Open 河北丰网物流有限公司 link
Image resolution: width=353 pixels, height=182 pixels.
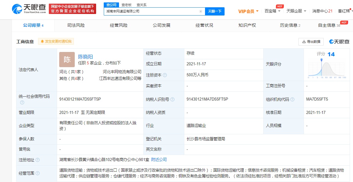pyautogui.click(x=122, y=72)
